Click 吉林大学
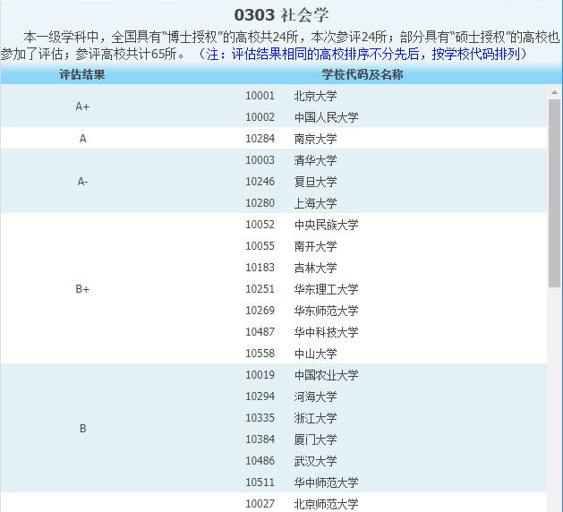 316,268
